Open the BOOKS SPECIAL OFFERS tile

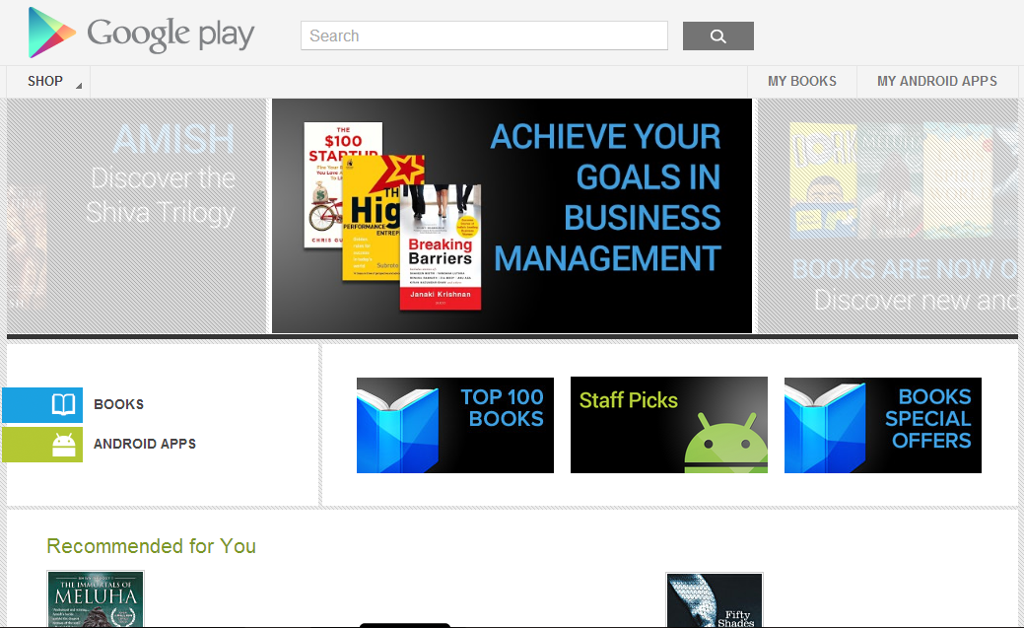coord(883,426)
